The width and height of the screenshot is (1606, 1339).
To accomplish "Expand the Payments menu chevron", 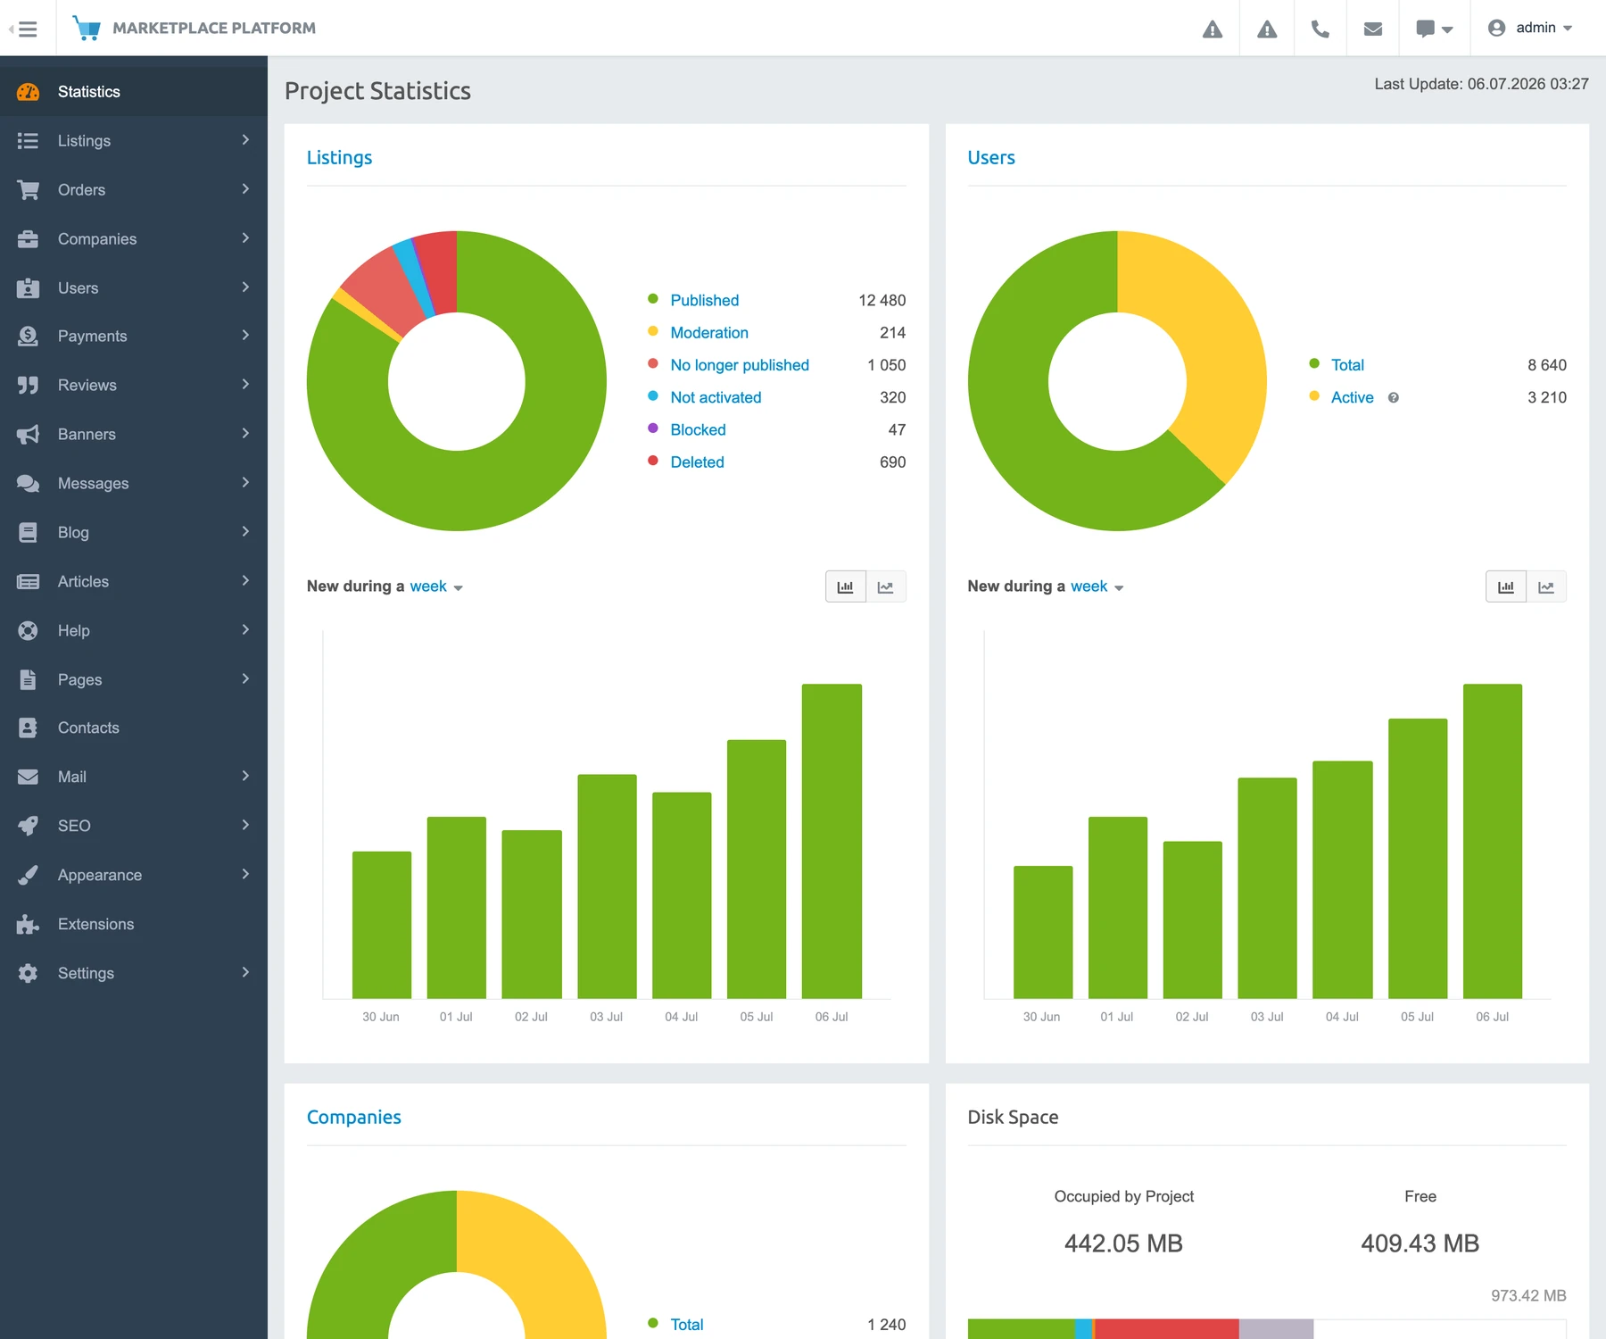I will 245,336.
